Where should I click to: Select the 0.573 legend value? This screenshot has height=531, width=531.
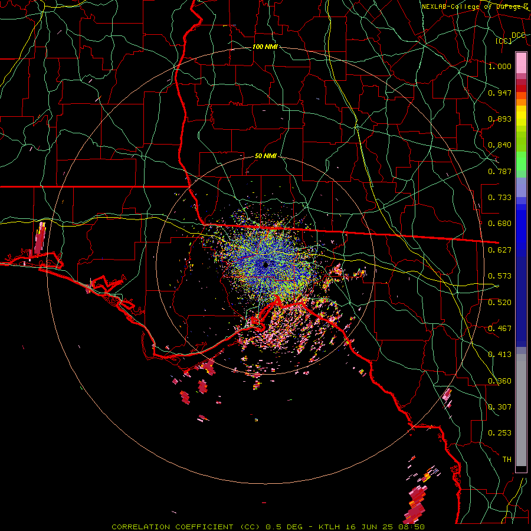click(x=500, y=276)
